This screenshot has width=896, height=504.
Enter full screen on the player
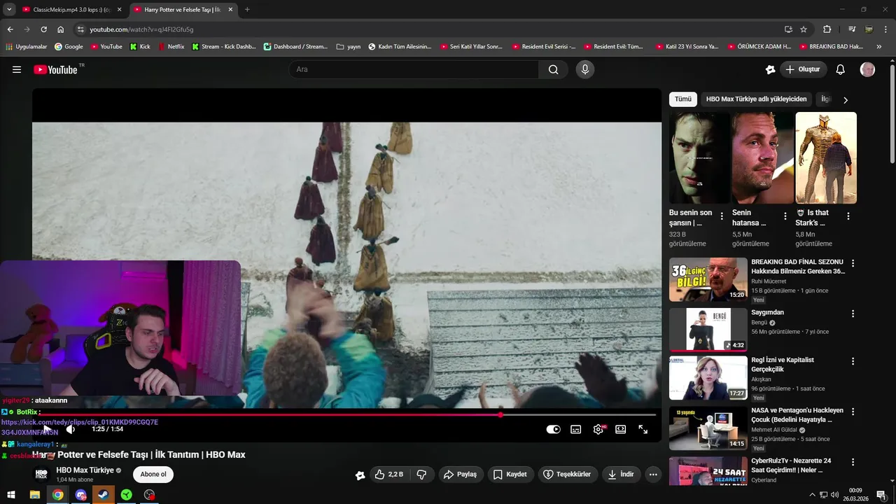643,429
